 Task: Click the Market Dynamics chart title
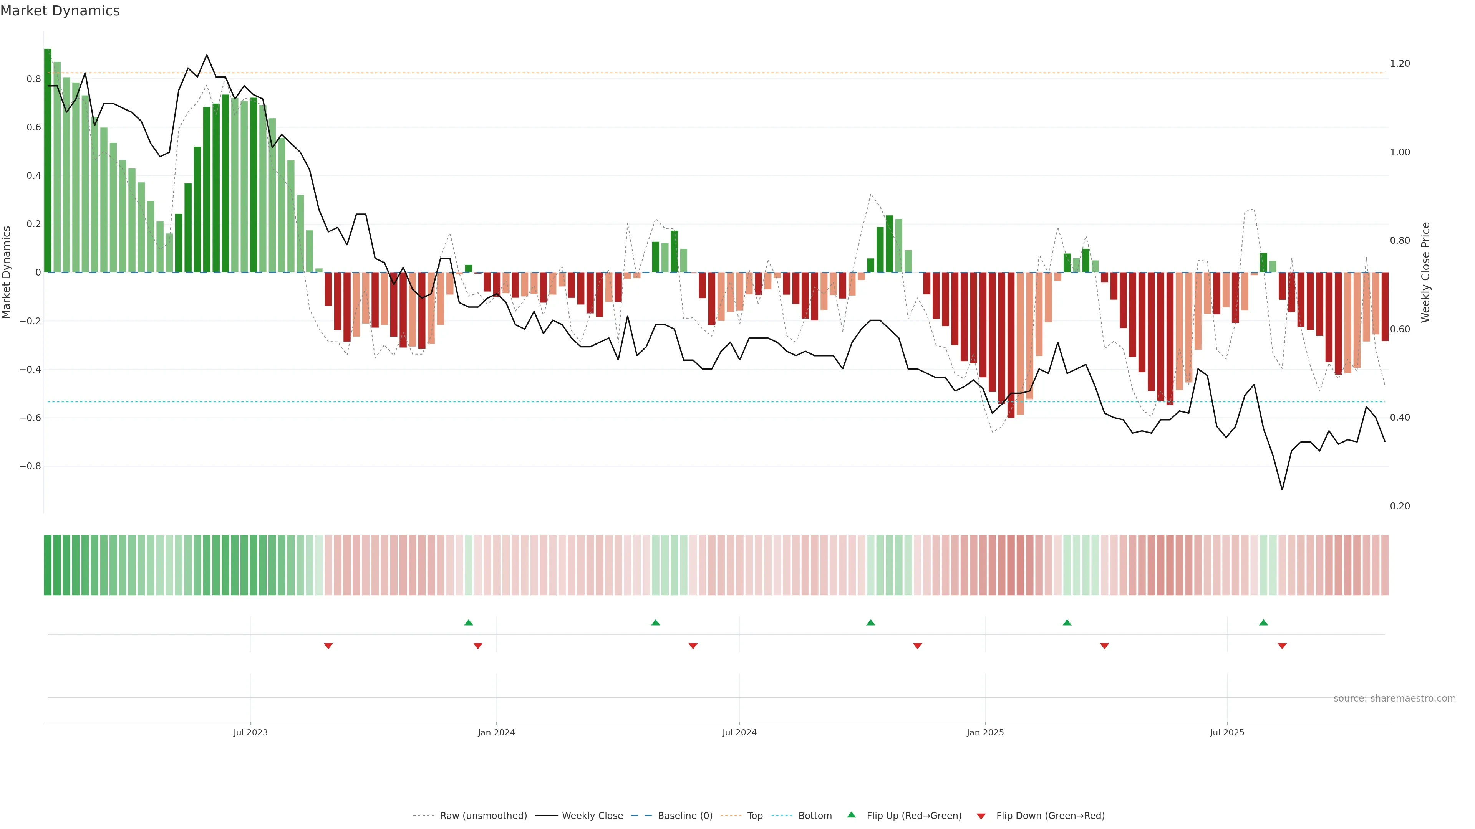(60, 11)
